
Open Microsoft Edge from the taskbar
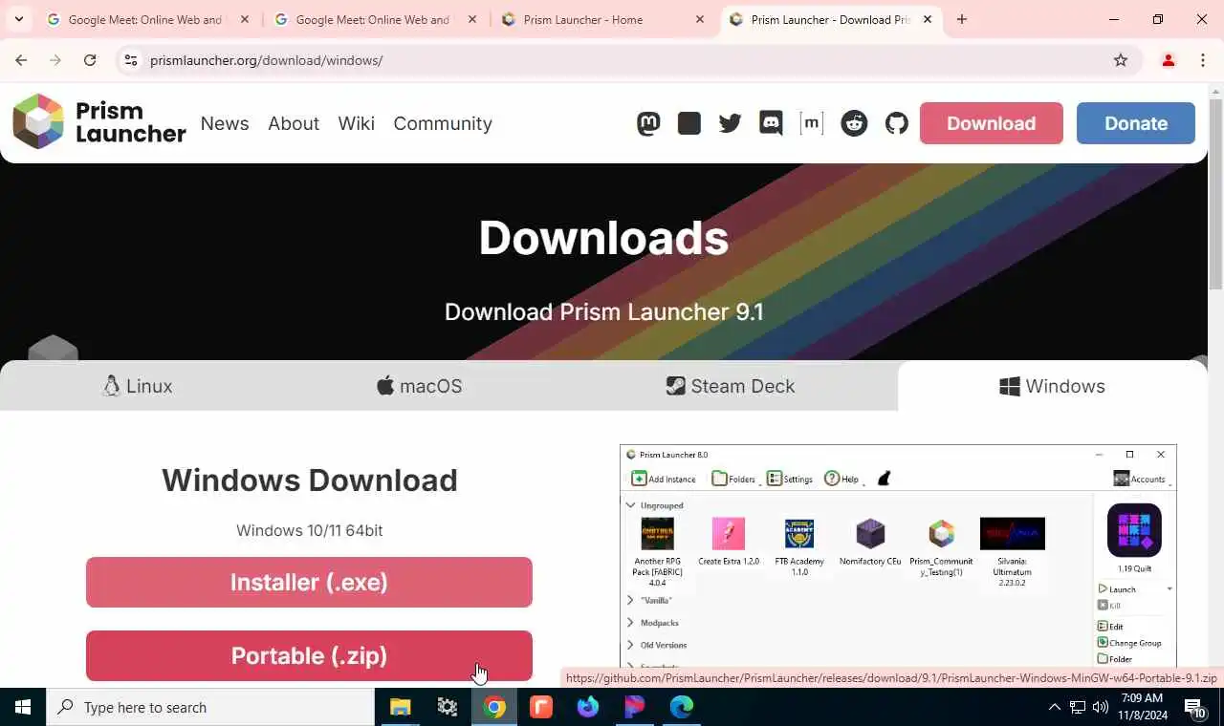pyautogui.click(x=681, y=707)
